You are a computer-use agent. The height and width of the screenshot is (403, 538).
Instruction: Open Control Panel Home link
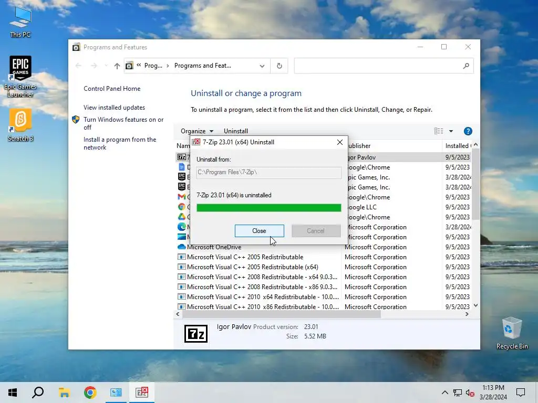click(112, 89)
